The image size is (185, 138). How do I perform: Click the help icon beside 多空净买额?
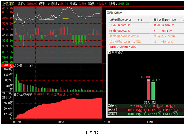pos(15,94)
